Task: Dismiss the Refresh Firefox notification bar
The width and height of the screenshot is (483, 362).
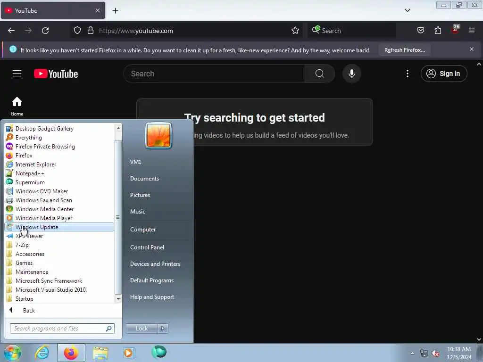Action: pyautogui.click(x=472, y=49)
